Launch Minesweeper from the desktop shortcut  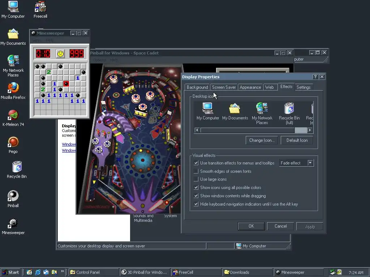point(13,226)
